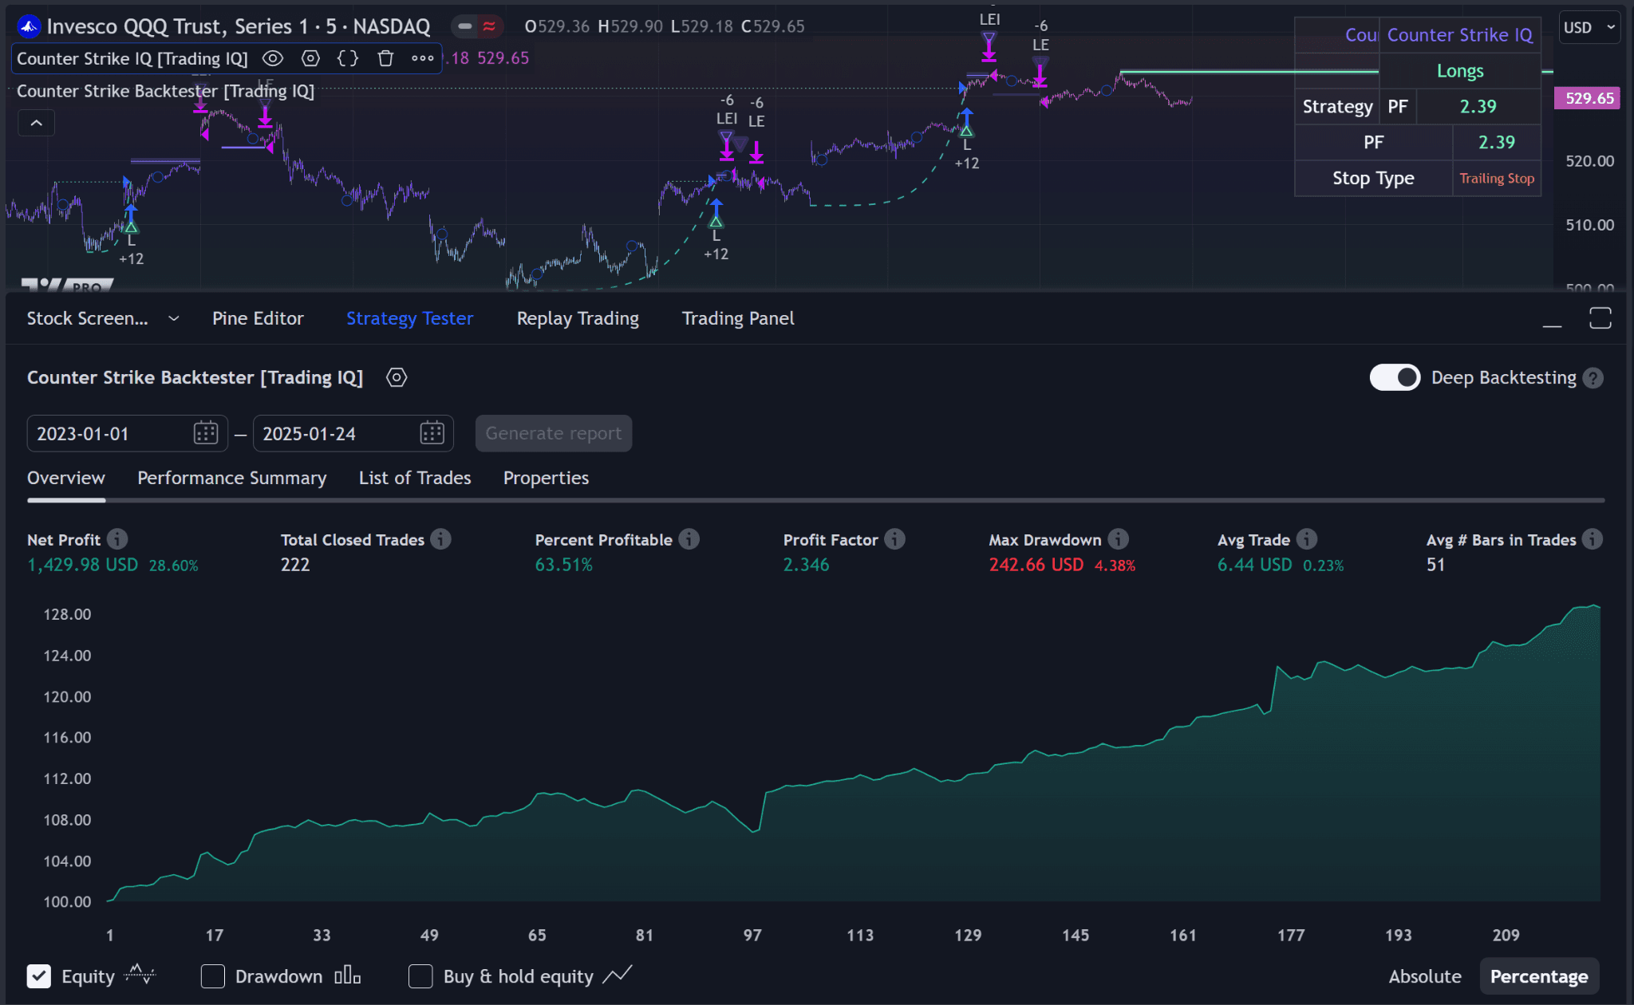Viewport: 1634px width, 1005px height.
Task: Click the market status dash indicator icon
Action: (x=464, y=26)
